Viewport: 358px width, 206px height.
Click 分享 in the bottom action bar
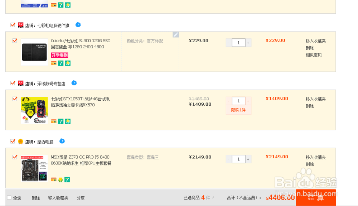[x=81, y=198]
